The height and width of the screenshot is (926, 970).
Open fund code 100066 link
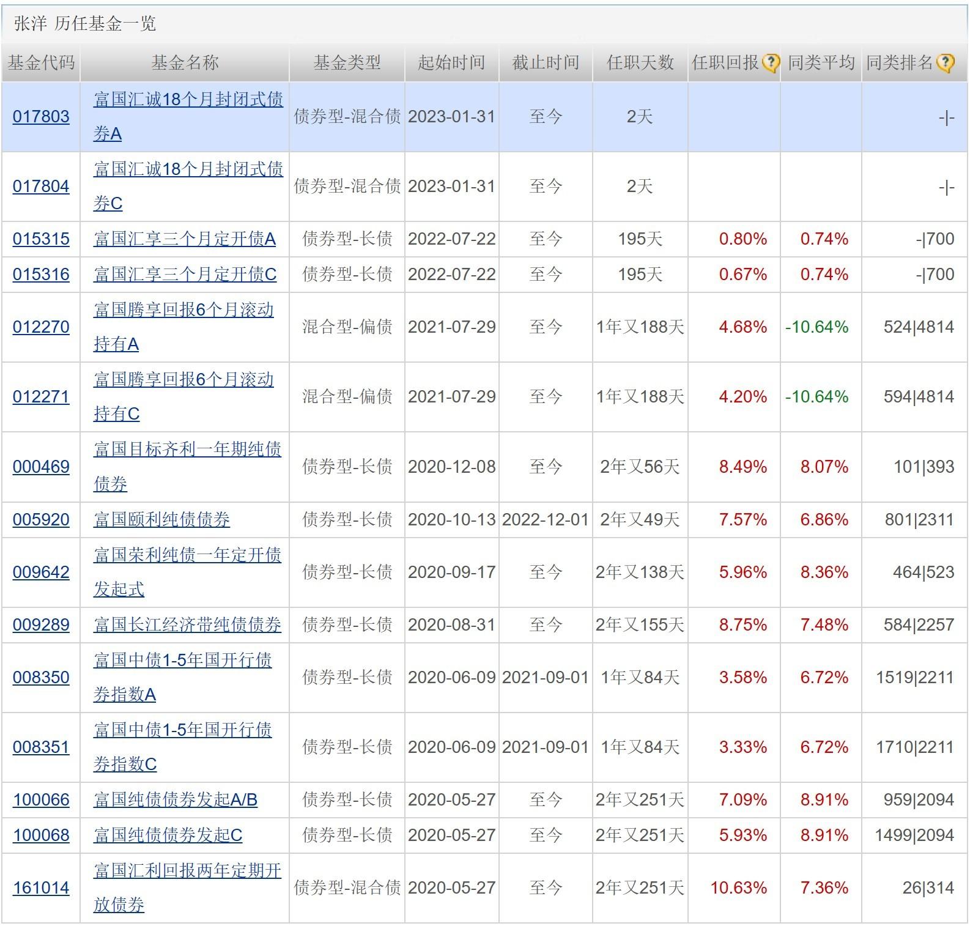tap(41, 800)
